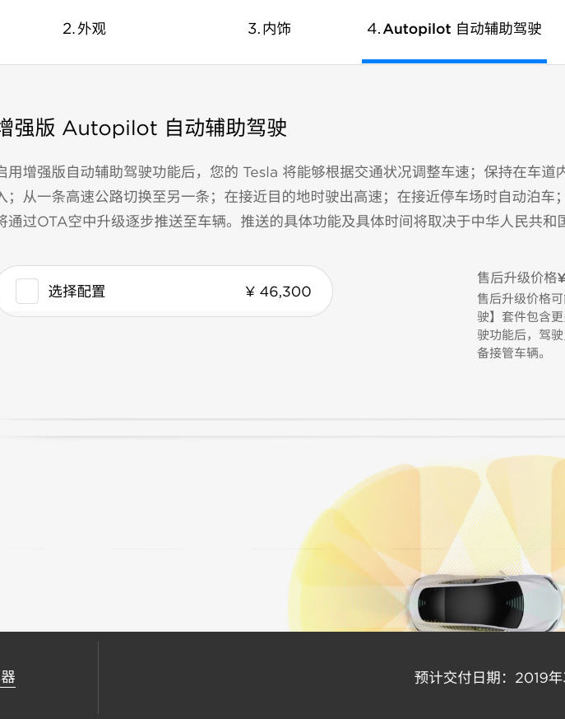Click the 驶】套件包含更 note line

click(521, 317)
